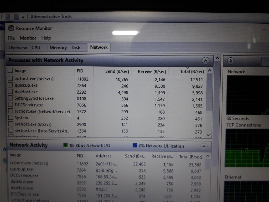Select svchost.exe (netsvcs) in process list
The image size is (269, 202).
pyautogui.click(x=34, y=79)
